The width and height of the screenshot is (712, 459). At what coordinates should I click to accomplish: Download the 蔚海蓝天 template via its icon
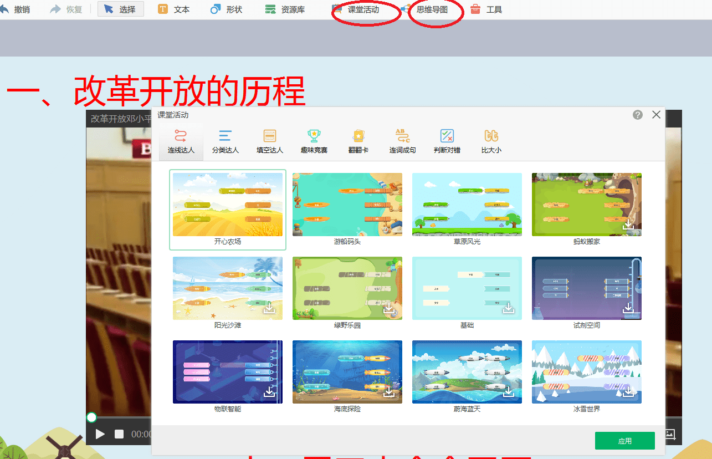click(509, 392)
